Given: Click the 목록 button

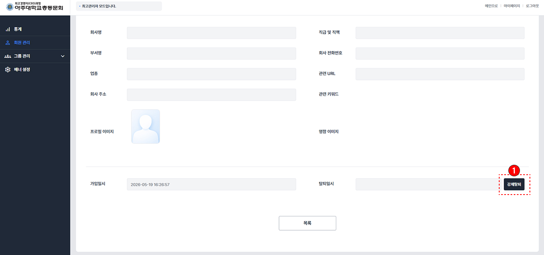Looking at the screenshot, I should (x=307, y=223).
